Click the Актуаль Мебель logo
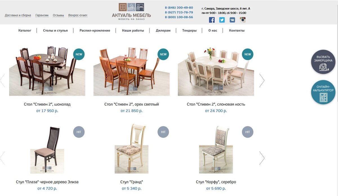The height and width of the screenshot is (196, 338). tap(132, 12)
